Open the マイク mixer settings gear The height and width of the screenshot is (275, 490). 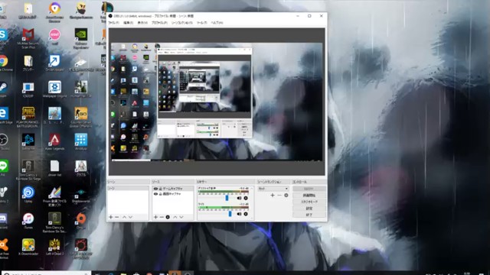tap(246, 214)
